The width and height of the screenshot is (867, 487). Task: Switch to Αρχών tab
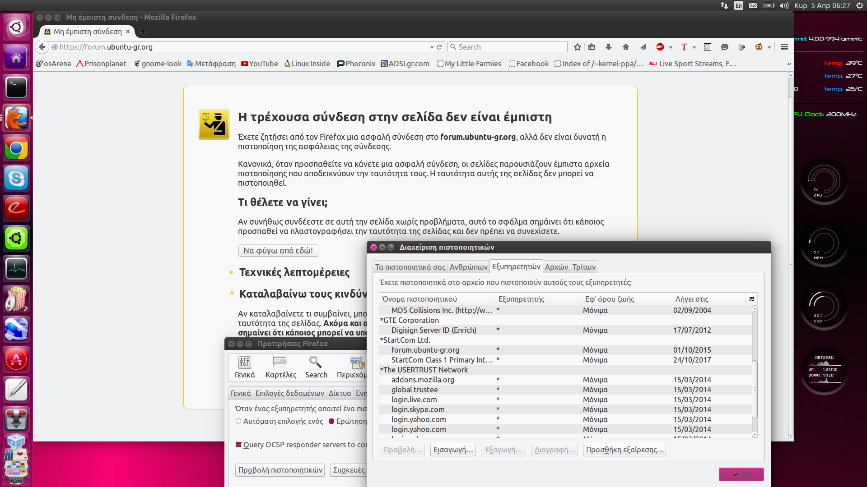[x=556, y=267]
